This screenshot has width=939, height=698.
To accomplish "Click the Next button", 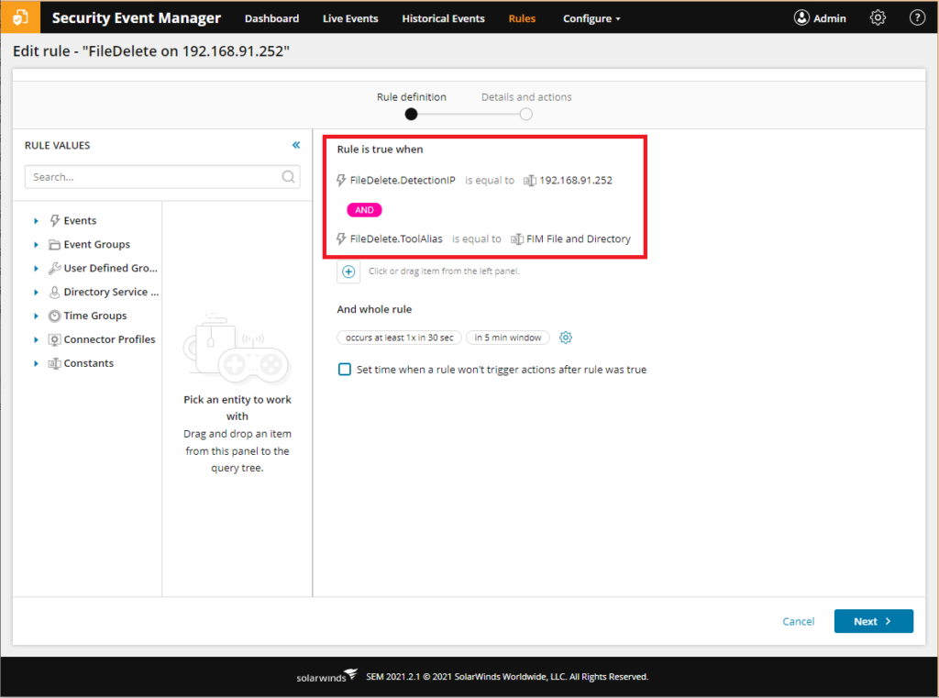I will click(873, 621).
